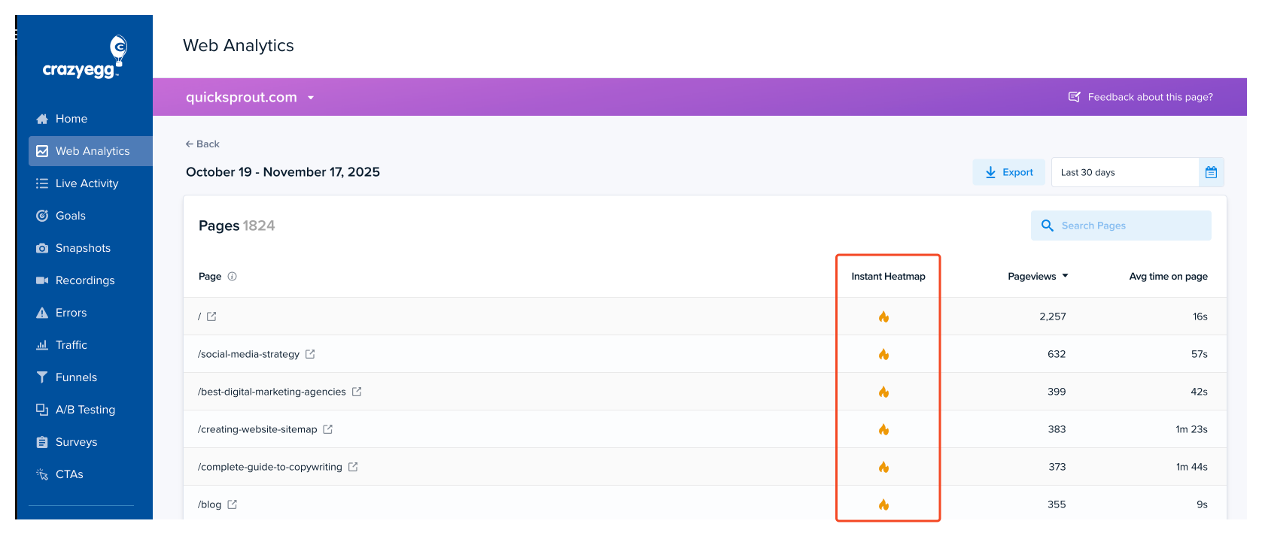Sort by Pageviews column arrow
The image size is (1262, 536).
[1065, 276]
